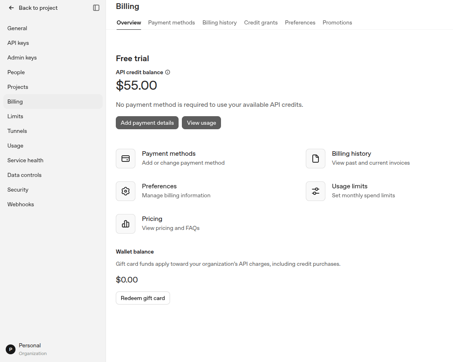This screenshot has height=362, width=453.
Task: Open the Promotions tab
Action: click(338, 22)
